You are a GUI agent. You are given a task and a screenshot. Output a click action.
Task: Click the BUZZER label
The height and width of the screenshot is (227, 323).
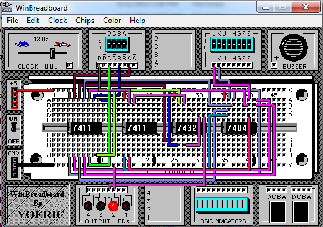[x=294, y=66]
